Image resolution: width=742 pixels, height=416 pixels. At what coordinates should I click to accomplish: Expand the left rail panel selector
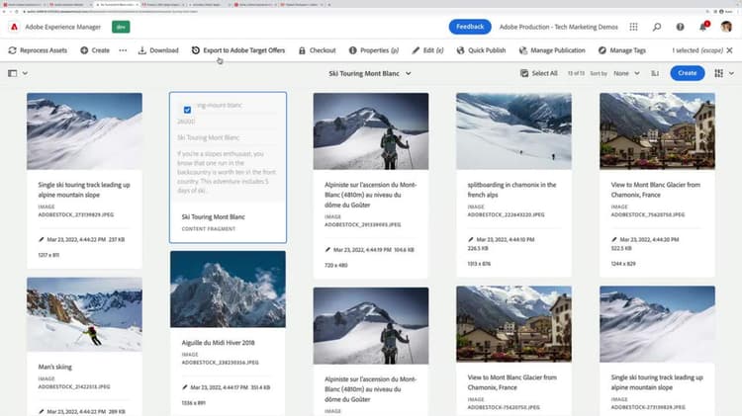18,73
